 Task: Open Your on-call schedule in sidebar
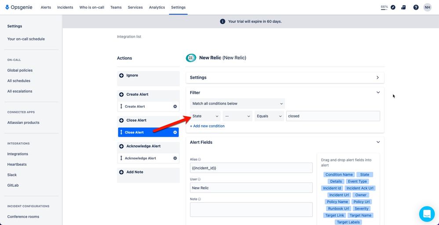(26, 39)
